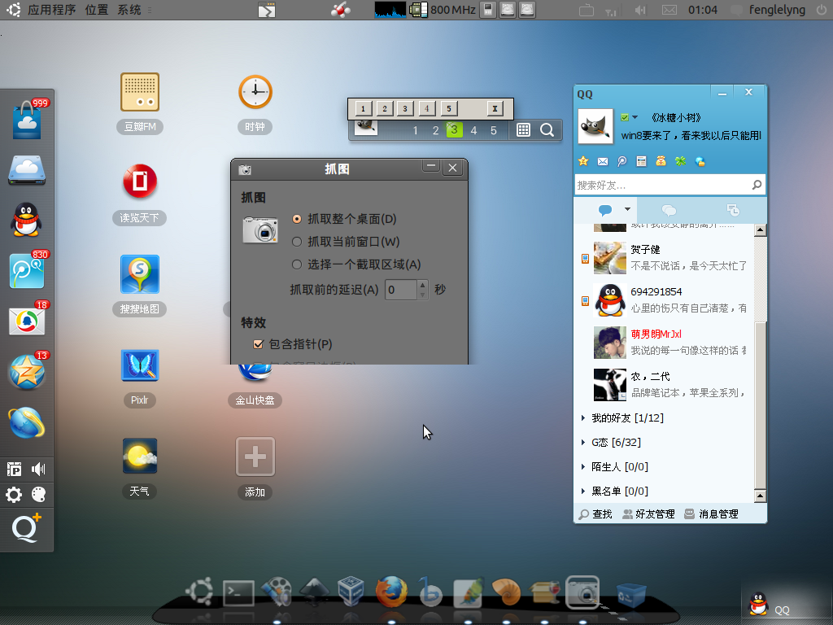The height and width of the screenshot is (625, 833).
Task: Click the speaker icon in left sidebar
Action: 38,469
